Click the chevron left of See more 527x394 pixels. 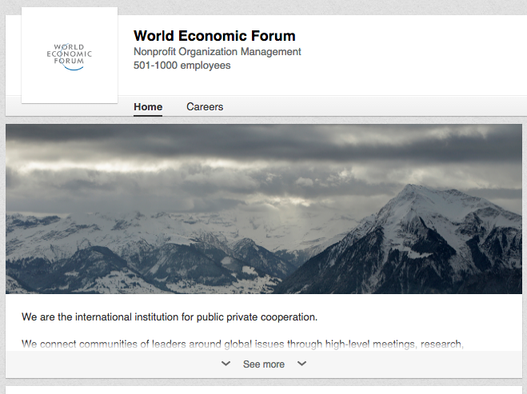pos(226,364)
